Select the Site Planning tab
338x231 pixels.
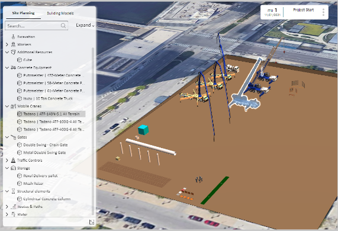click(x=23, y=13)
